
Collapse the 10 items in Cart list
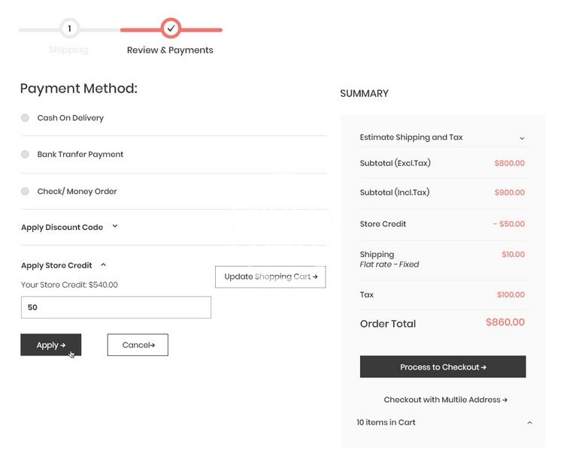pos(529,423)
